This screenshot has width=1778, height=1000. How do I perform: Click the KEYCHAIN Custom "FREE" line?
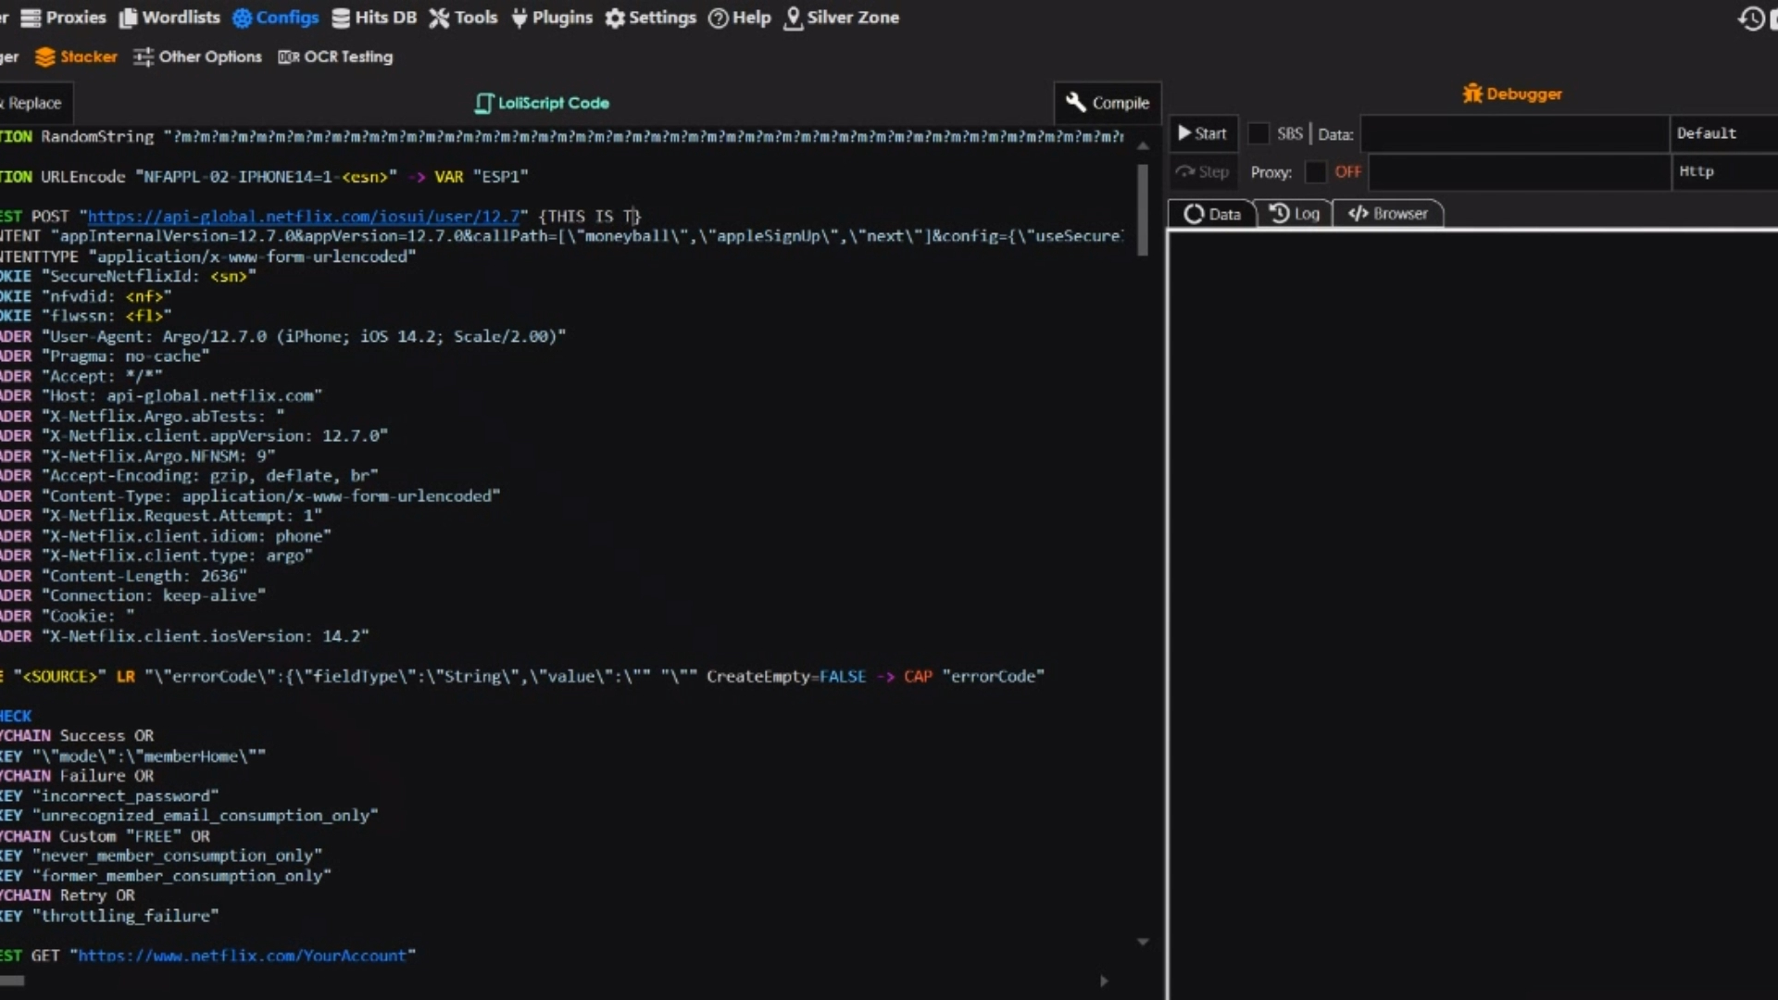(105, 836)
